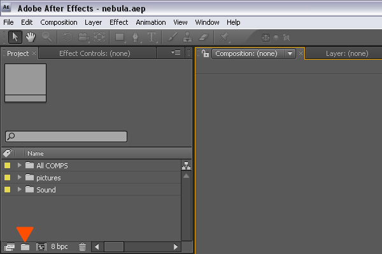
Task: Open the Layer menu
Action: point(94,22)
